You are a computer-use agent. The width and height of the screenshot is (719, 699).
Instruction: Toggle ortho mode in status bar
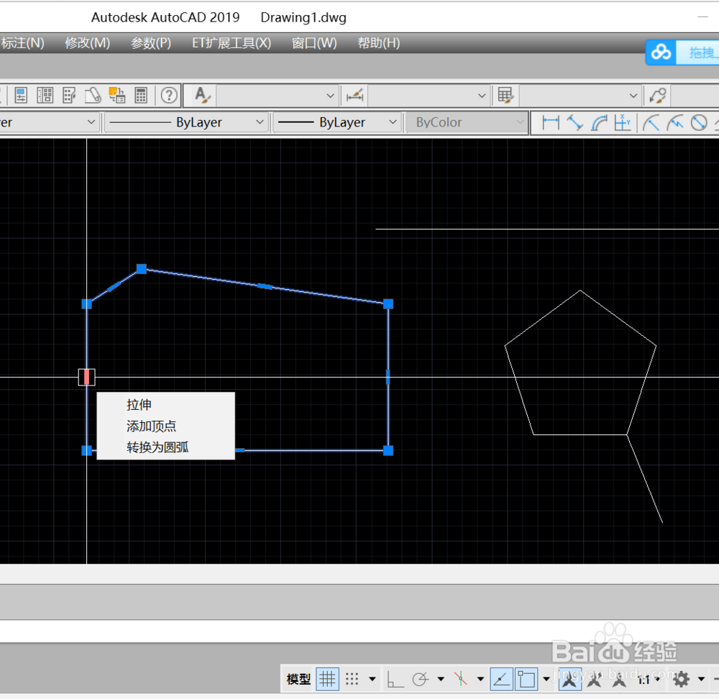tap(395, 679)
